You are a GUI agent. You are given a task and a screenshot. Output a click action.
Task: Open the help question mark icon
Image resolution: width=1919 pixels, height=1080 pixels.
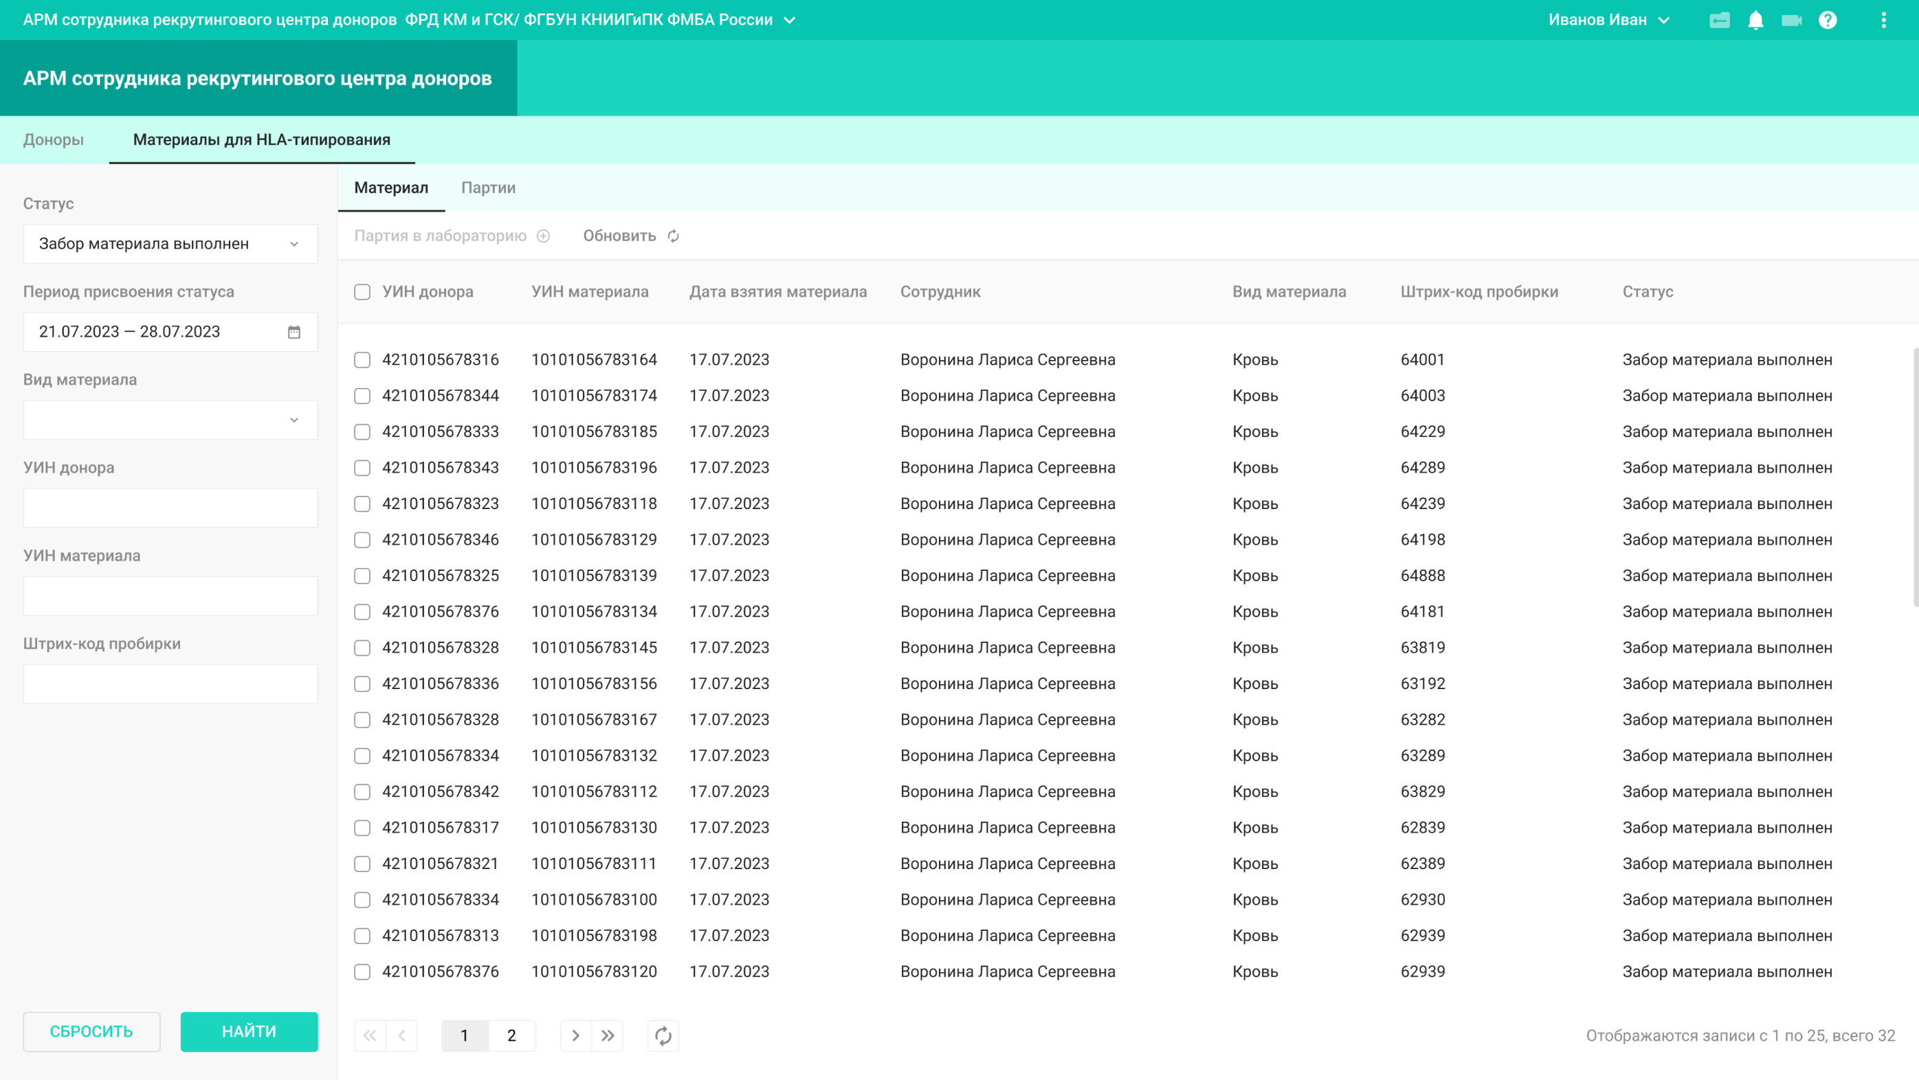click(x=1828, y=20)
